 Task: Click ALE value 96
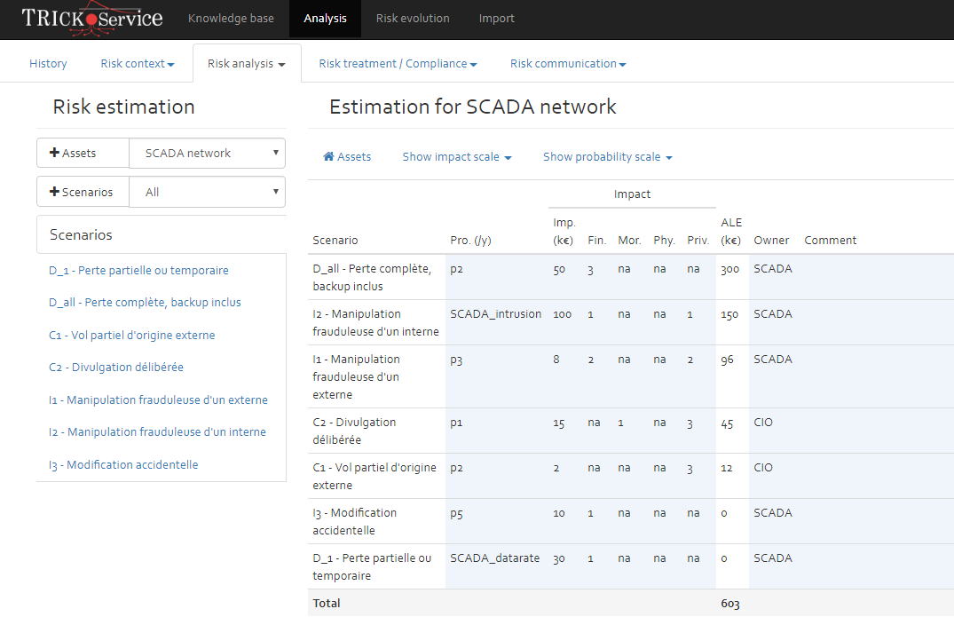coord(727,360)
